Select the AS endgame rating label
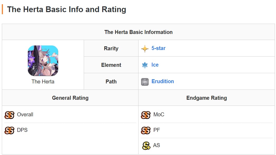Image resolution: width=276 pixels, height=155 pixels. 156,145
